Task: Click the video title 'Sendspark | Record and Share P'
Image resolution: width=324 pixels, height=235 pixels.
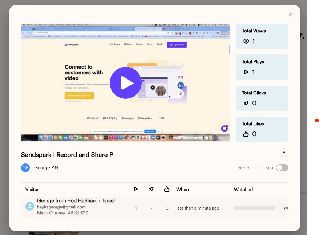Action: [67, 155]
